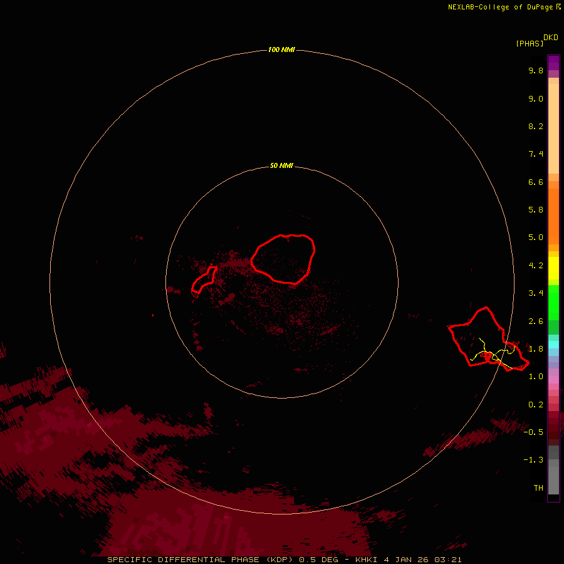Screen dimensions: 564x564
Task: Click the 1.8 value on color scale
Action: [x=536, y=349]
